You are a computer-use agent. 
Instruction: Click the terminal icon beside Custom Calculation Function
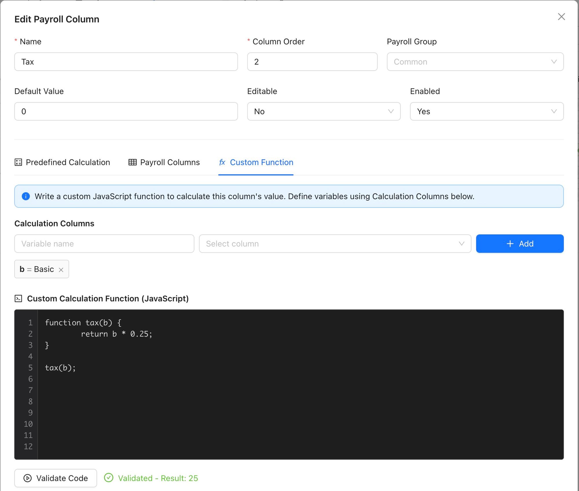tap(18, 298)
